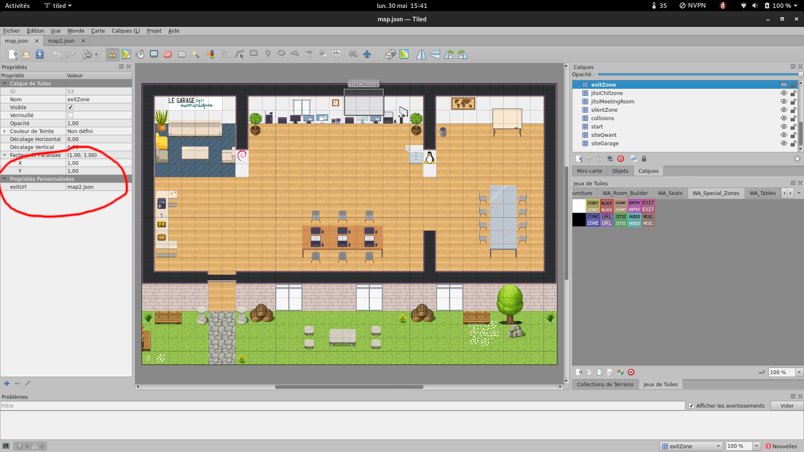The image size is (804, 452).
Task: Select the Magic Wand tool
Action: click(196, 54)
